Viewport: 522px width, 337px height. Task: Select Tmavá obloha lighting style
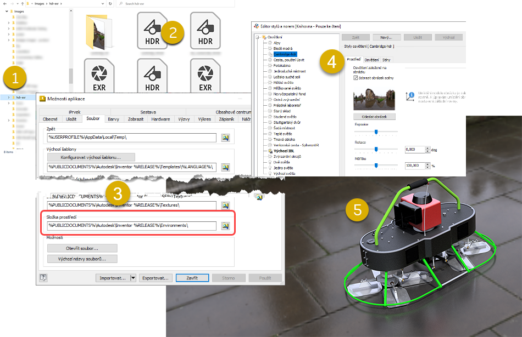click(x=284, y=139)
